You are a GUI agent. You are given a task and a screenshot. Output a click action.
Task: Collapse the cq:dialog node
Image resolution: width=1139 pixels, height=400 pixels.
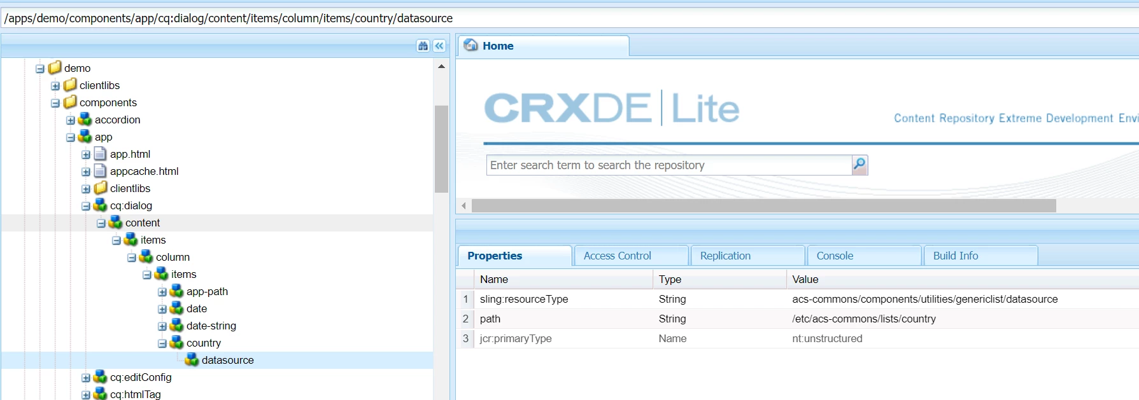pos(86,206)
